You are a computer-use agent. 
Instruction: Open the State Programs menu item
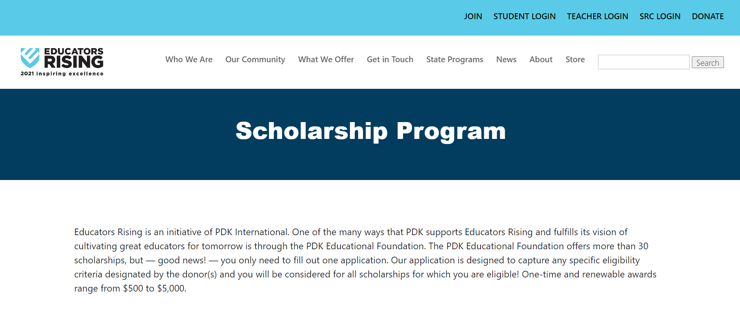[x=454, y=59]
